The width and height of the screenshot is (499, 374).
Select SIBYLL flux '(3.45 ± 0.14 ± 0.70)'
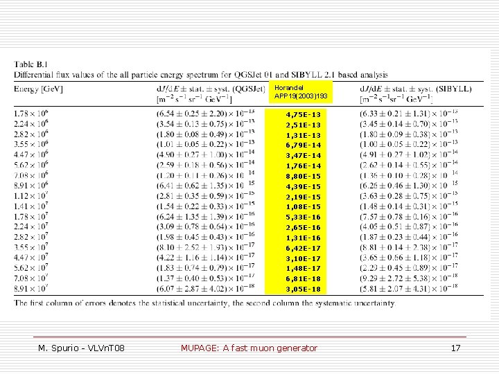[x=395, y=124]
